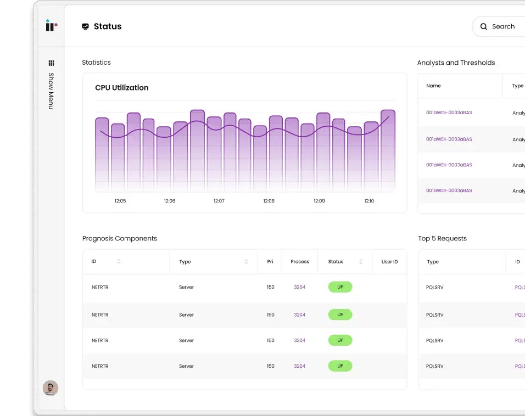The height and width of the screenshot is (416, 525).
Task: Open the user profile avatar
Action: click(51, 388)
